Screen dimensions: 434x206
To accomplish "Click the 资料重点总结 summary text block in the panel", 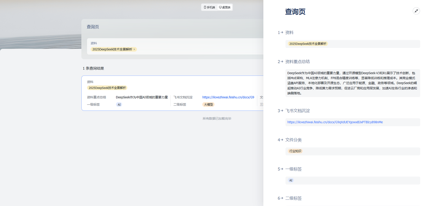I will pyautogui.click(x=352, y=83).
